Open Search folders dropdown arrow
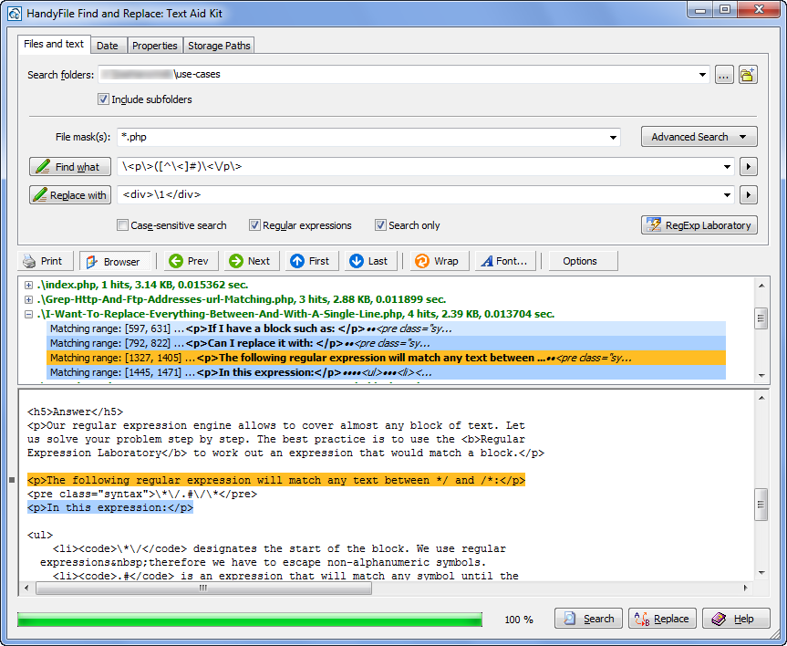This screenshot has height=646, width=787. [702, 75]
